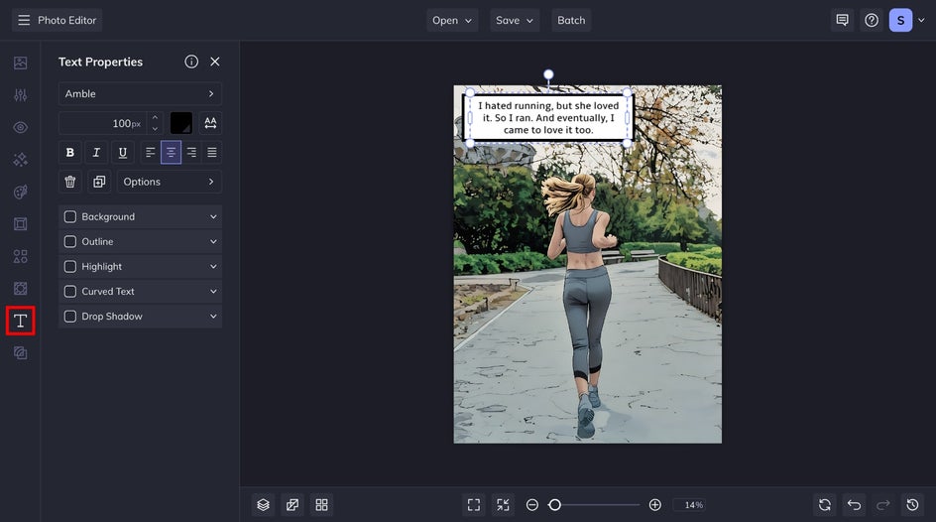Viewport: 936px width, 522px height.
Task: Click the Batch button
Action: [571, 20]
